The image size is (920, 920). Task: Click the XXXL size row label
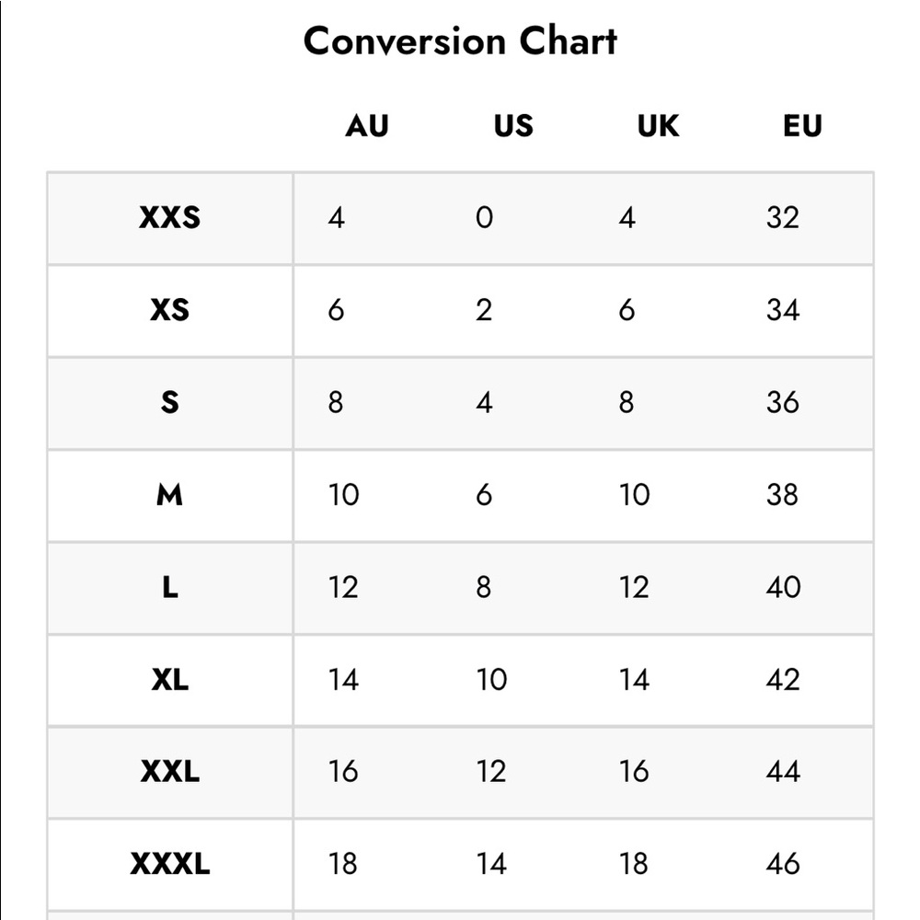tap(169, 864)
